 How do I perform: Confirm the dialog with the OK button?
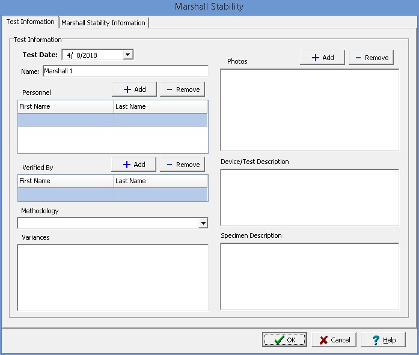[284, 340]
